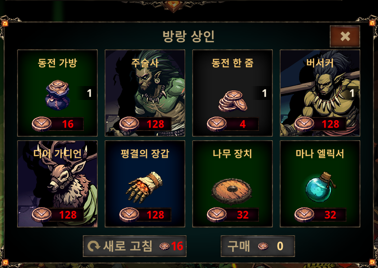Click the coin icon on the 구매 button
Viewport: 378px width, 268px height.
pyautogui.click(x=263, y=246)
